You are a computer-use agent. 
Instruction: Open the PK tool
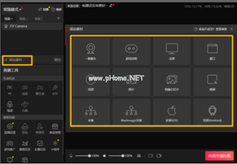[10, 90]
